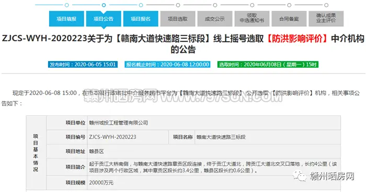
Task: Click the 项目编号 label cell
Action: point(67,137)
